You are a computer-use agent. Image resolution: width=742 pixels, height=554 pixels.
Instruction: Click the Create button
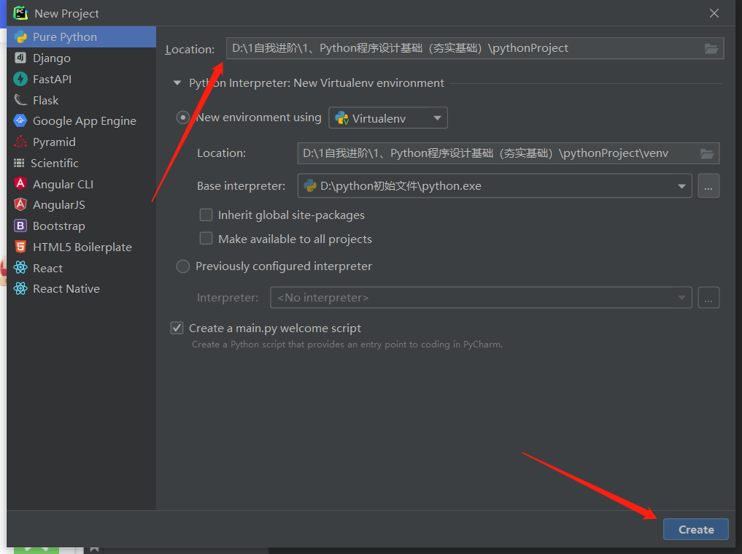695,529
